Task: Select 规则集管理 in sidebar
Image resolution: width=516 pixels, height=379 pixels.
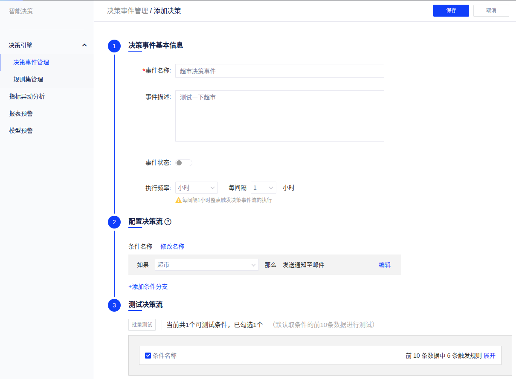Action: coord(28,79)
